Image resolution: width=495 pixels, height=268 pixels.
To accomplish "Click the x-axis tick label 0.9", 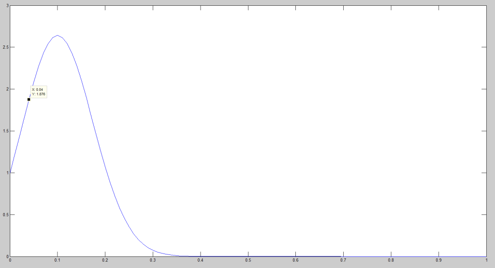I will [438, 260].
